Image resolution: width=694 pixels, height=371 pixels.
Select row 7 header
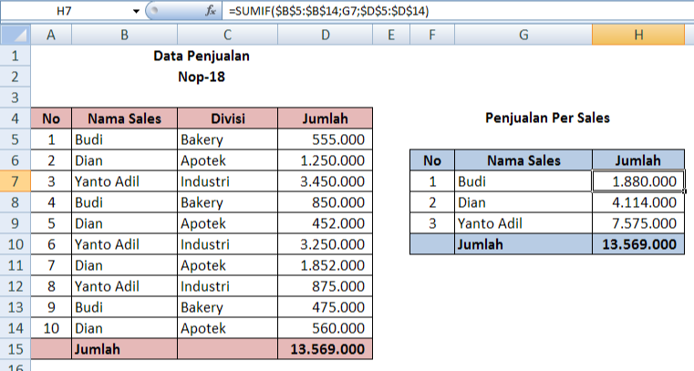click(x=16, y=180)
